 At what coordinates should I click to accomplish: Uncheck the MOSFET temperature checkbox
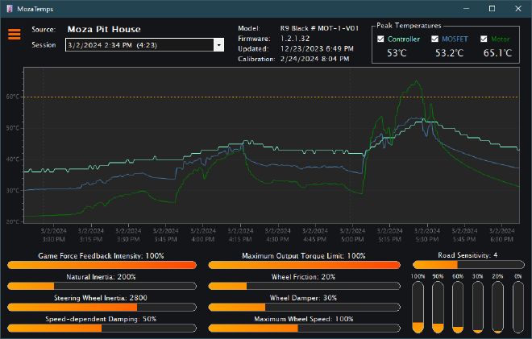coord(435,39)
